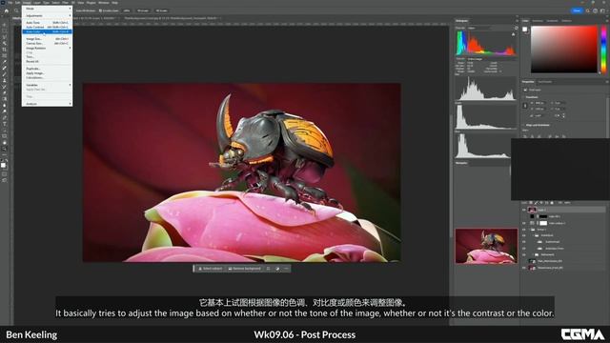Switch to the Gradients tab
The height and width of the screenshot is (343, 610).
coord(552,21)
